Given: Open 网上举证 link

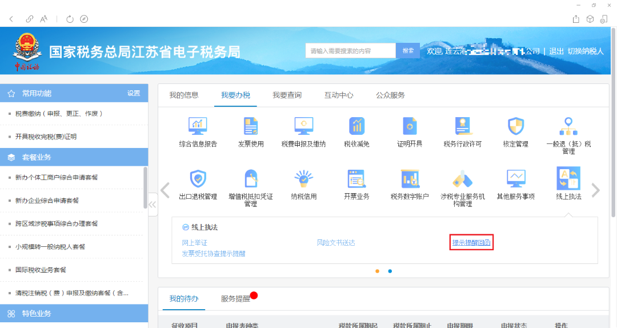Looking at the screenshot, I should [195, 243].
